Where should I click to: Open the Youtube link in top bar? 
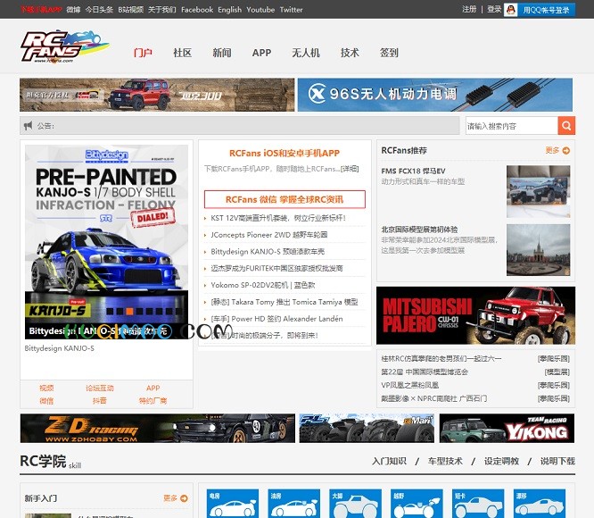point(260,10)
